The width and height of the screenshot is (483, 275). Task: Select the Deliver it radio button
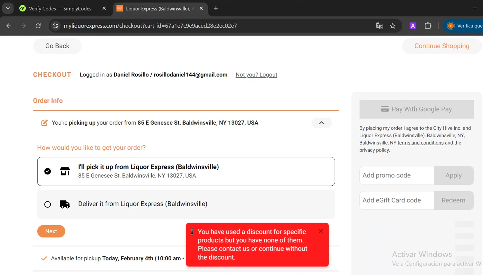(48, 204)
